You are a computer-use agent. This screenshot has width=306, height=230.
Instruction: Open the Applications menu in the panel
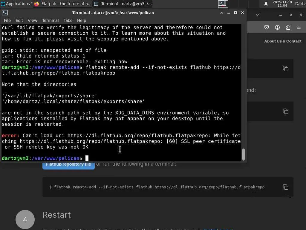[16, 4]
